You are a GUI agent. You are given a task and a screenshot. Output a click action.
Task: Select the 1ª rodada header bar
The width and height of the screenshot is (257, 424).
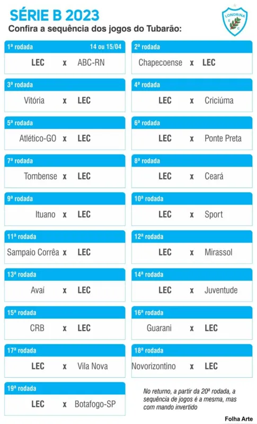coord(65,47)
